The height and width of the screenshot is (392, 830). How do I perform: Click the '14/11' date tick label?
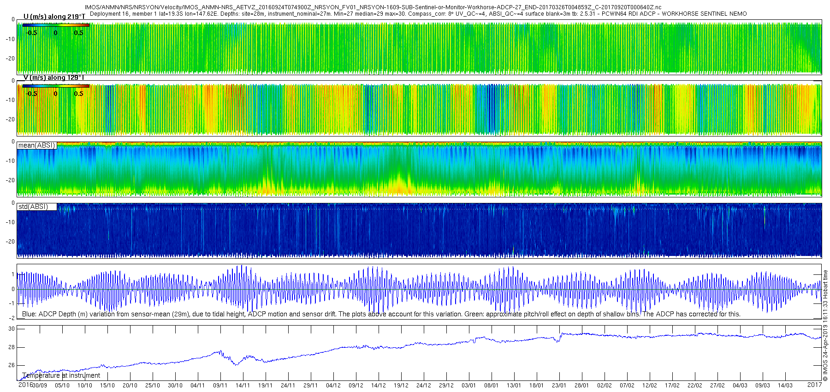click(x=243, y=386)
